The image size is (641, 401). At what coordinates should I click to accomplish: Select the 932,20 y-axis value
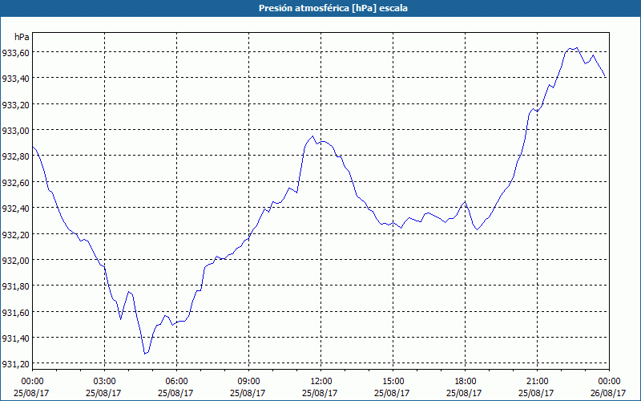(x=15, y=234)
